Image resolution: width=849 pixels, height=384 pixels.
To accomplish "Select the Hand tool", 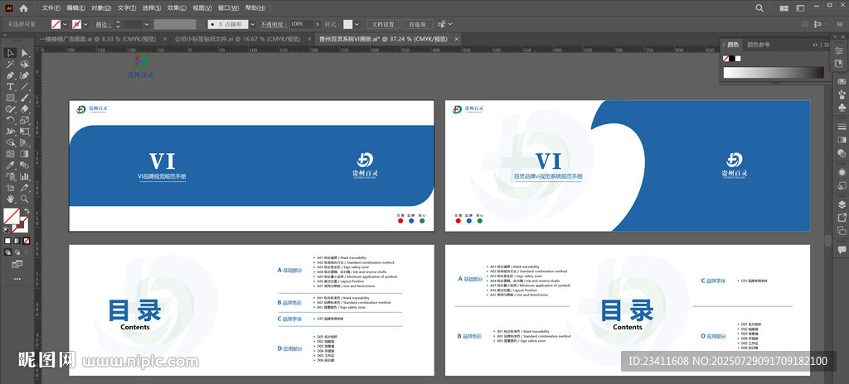I will coord(11,199).
